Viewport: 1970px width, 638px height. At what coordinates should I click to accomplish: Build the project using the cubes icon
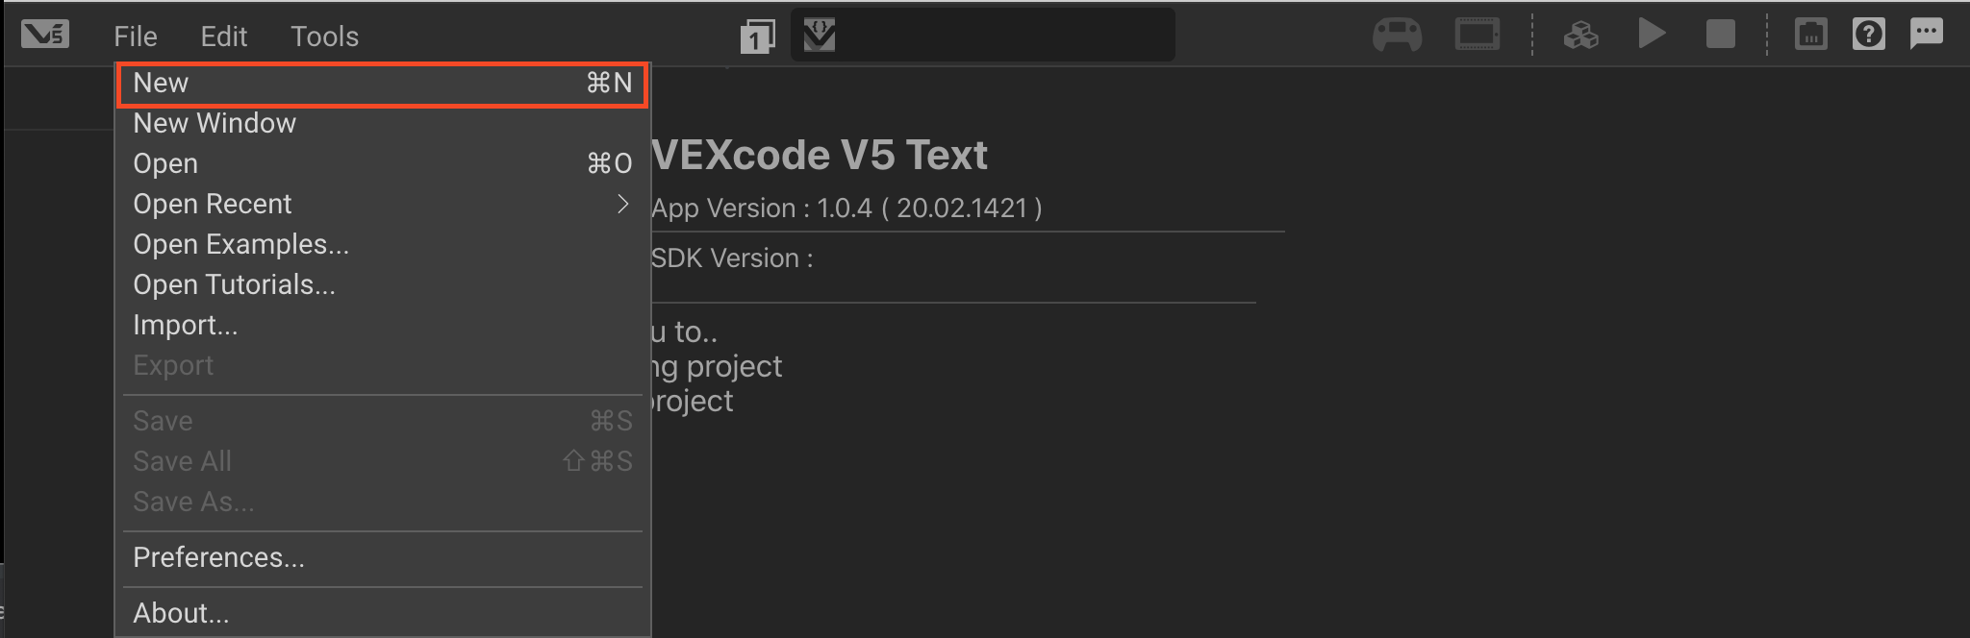(x=1580, y=34)
